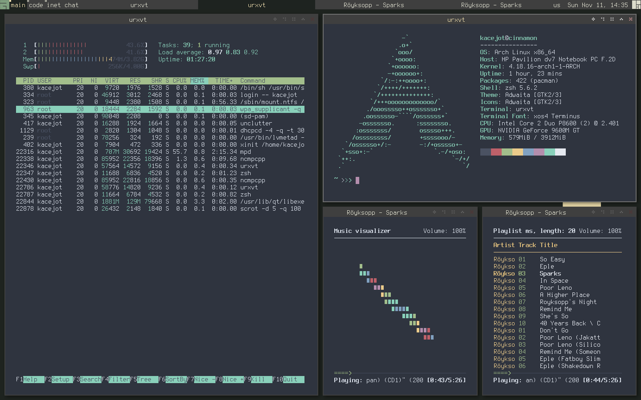The width and height of the screenshot is (641, 400).
Task: Select the unclutter process row in htop
Action: [x=160, y=123]
